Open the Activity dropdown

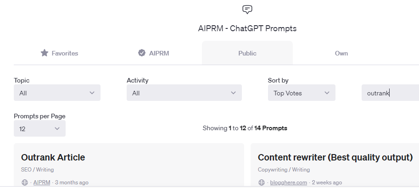coord(184,93)
